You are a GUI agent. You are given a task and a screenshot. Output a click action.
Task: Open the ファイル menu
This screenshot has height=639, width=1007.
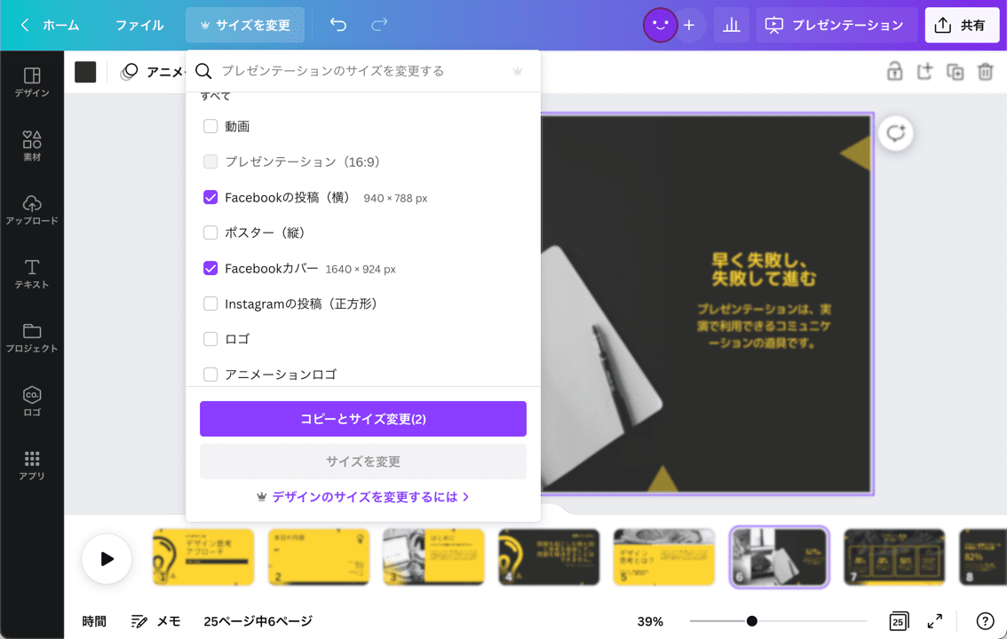[138, 26]
